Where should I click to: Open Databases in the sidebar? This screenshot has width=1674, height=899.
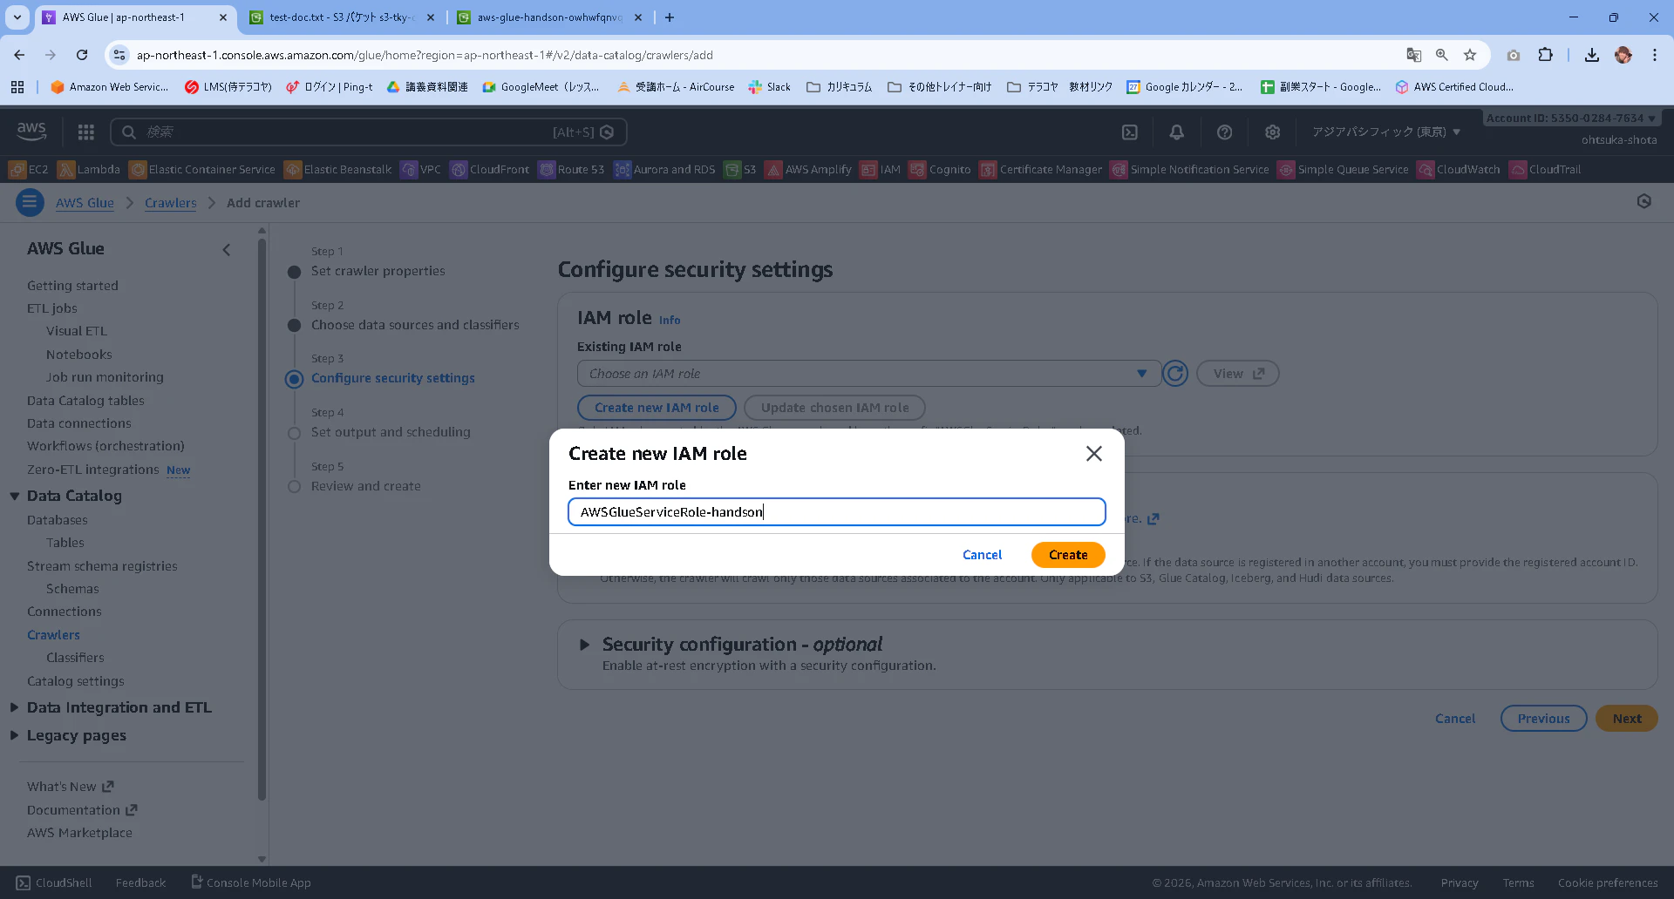pos(58,520)
